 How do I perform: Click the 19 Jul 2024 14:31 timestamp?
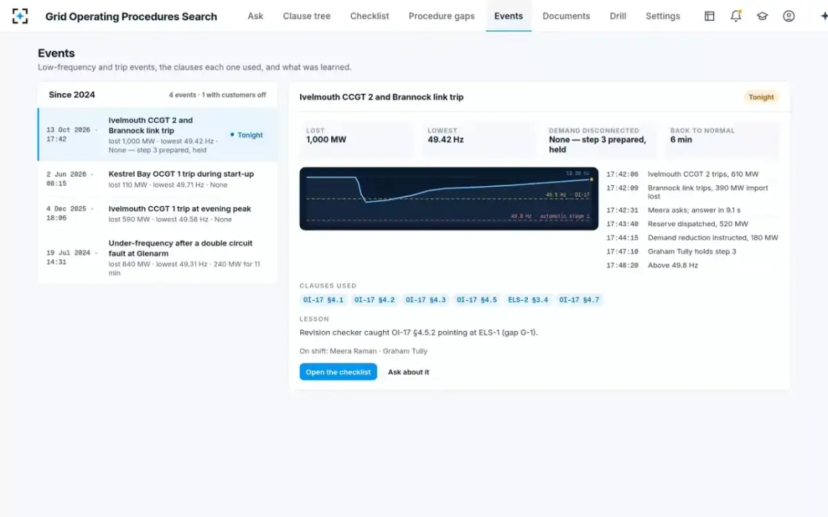coord(72,257)
